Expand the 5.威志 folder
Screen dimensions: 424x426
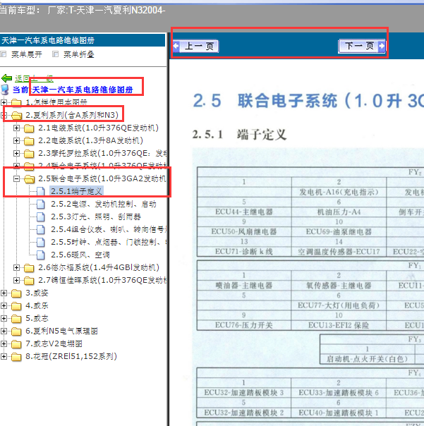(4, 318)
